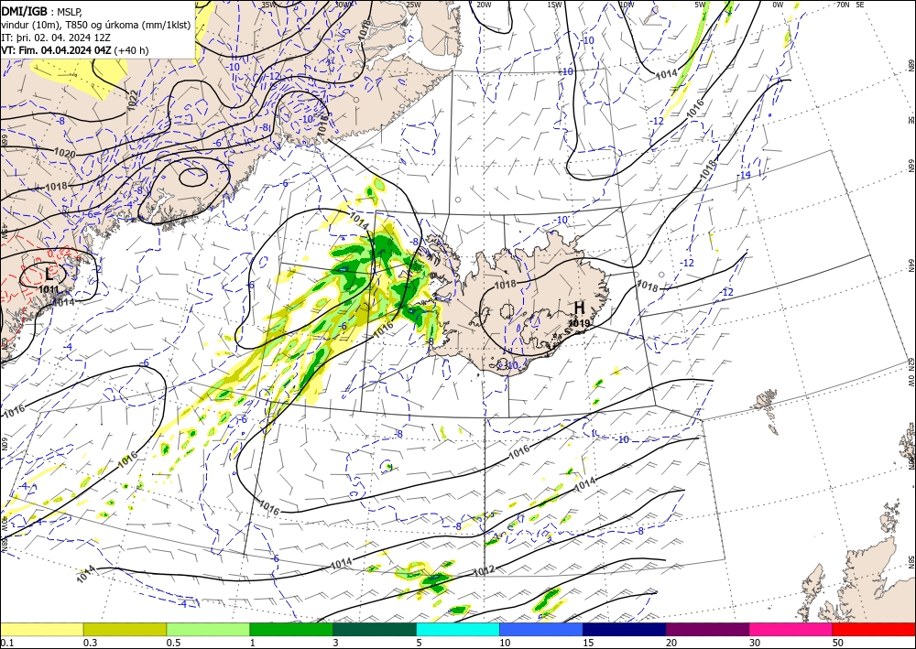The height and width of the screenshot is (649, 916).
Task: Click the 'H' high pressure marker over Iceland
Action: pyautogui.click(x=579, y=308)
